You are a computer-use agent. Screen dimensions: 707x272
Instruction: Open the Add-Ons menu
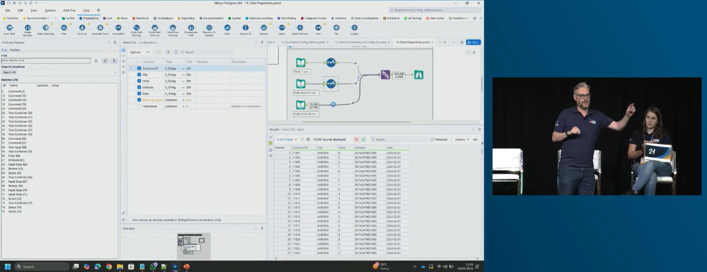[x=69, y=11]
